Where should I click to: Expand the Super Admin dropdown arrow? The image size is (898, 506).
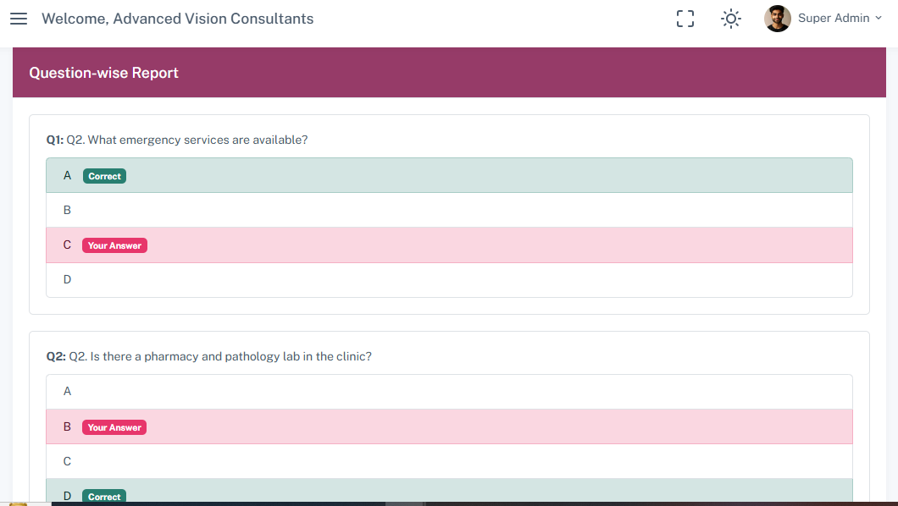[879, 18]
